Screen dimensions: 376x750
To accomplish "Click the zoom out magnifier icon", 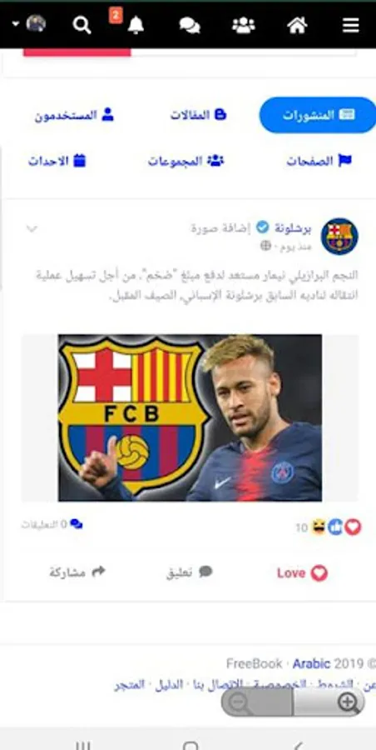I will (x=238, y=702).
